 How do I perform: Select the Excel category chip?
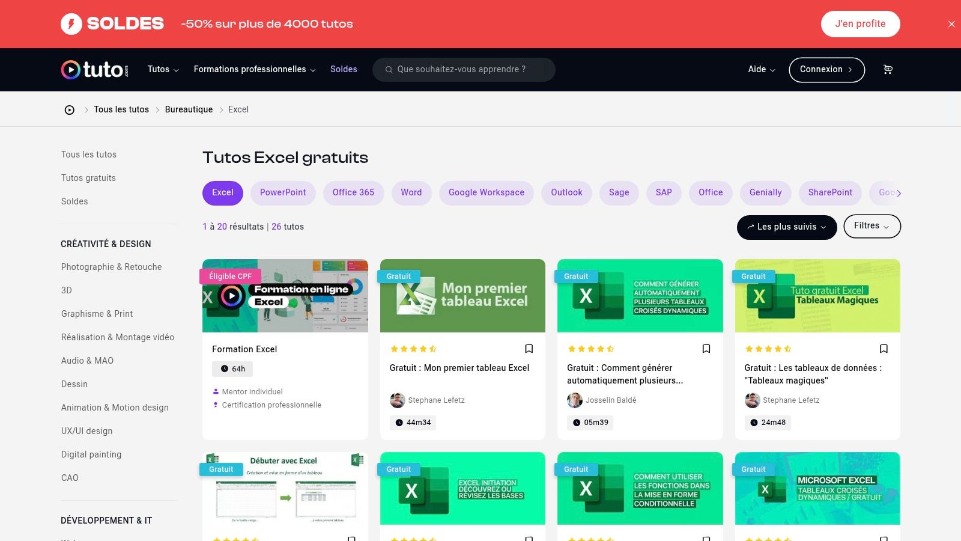tap(223, 193)
